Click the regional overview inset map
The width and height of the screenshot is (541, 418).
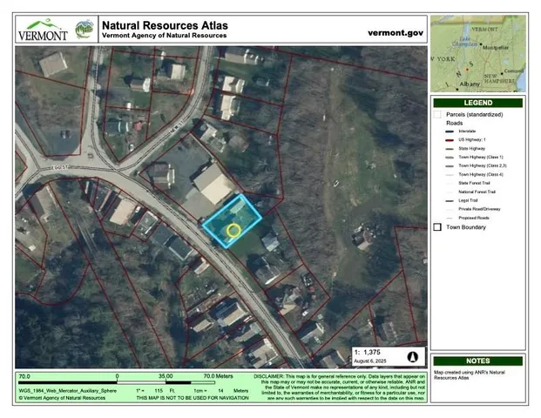coord(478,53)
